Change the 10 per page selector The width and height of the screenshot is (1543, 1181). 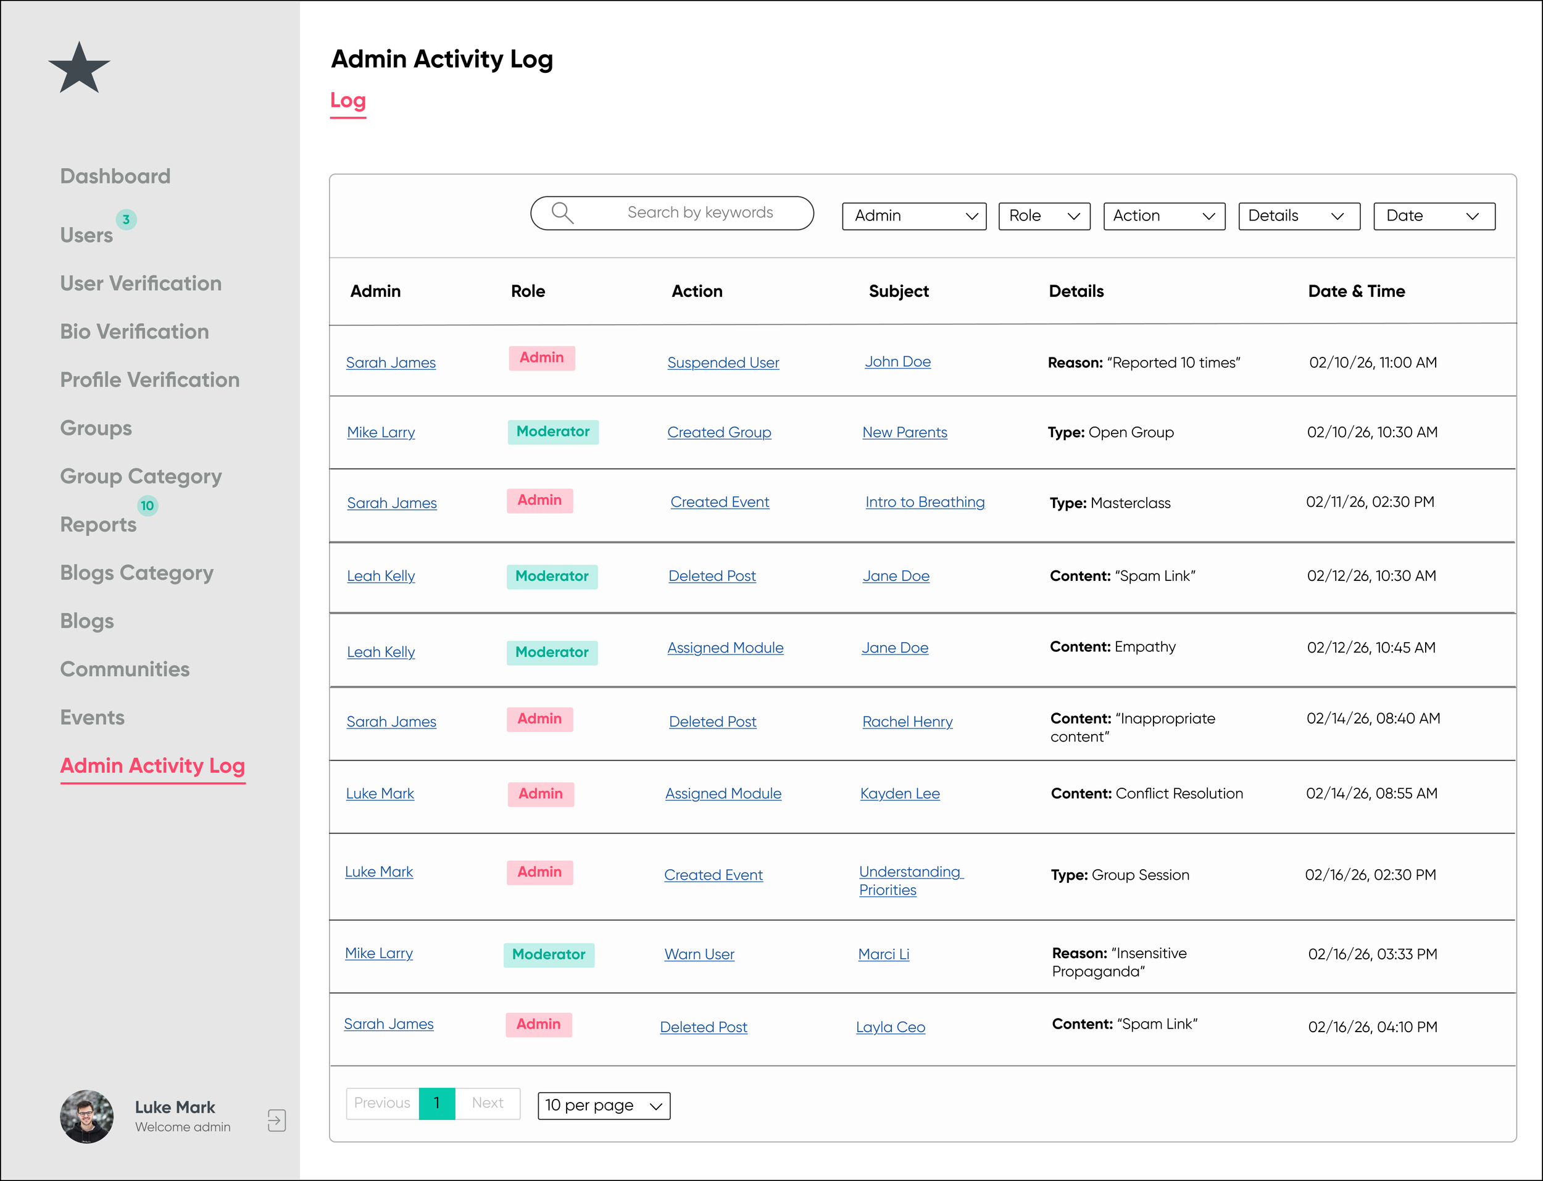pyautogui.click(x=604, y=1106)
